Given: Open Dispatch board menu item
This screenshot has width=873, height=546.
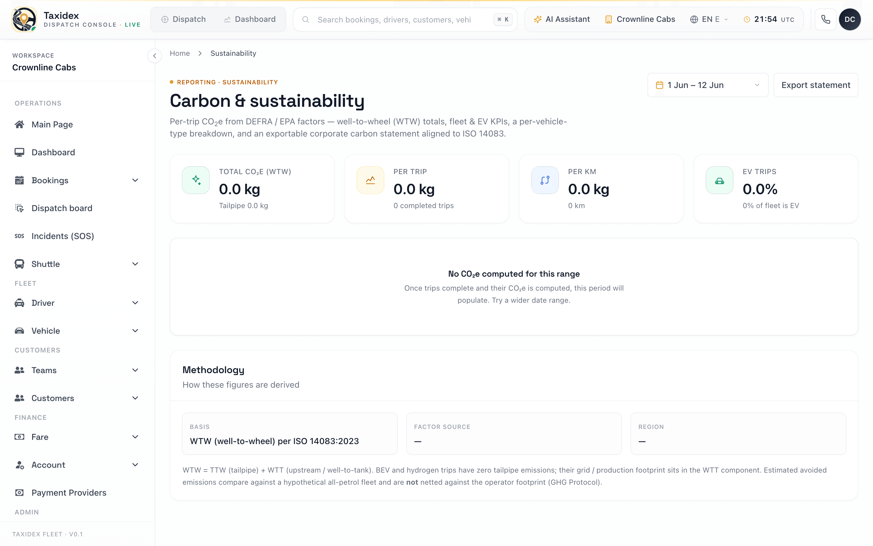Looking at the screenshot, I should 77,208.
